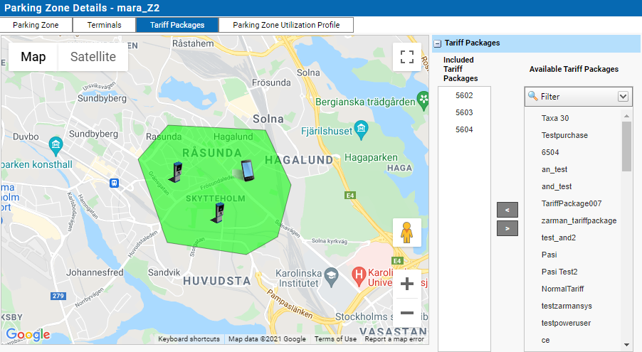Open the Filter dropdown arrow
This screenshot has width=642, height=352.
click(x=623, y=97)
